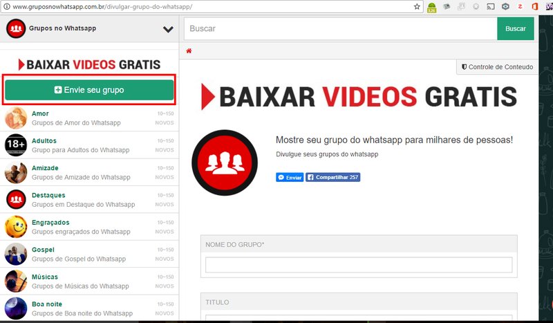This screenshot has height=323, width=553.
Task: Click 'Grupos em Destaque do Whatsapp' text
Action: [x=83, y=205]
